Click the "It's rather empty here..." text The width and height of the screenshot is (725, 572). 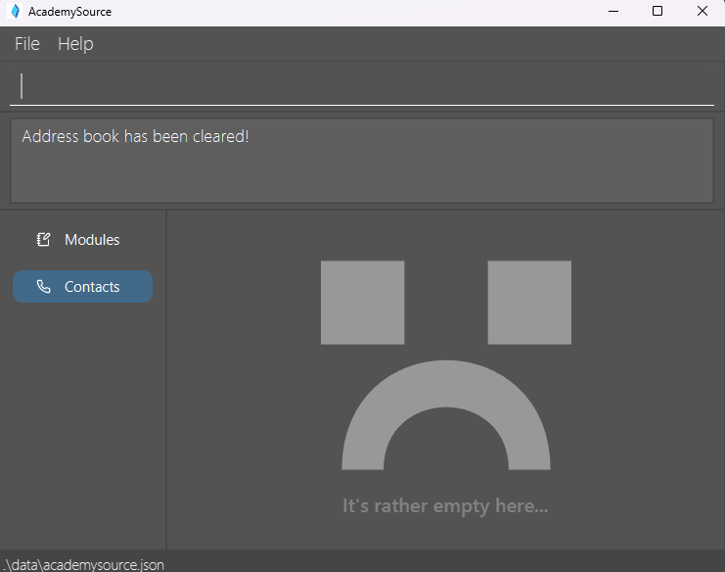[445, 506]
